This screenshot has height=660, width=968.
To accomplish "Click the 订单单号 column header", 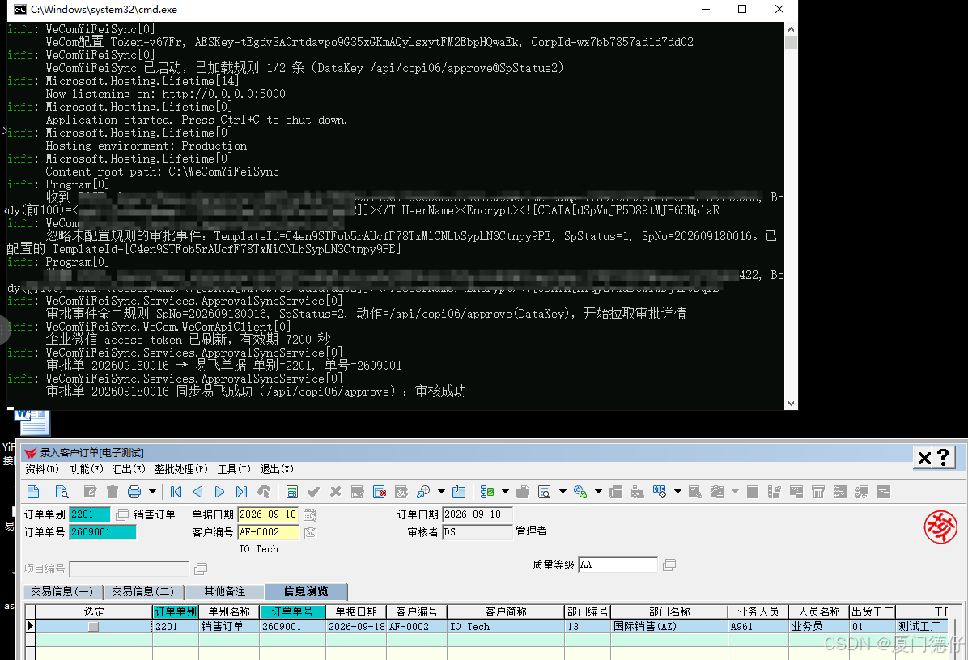I will coord(293,612).
